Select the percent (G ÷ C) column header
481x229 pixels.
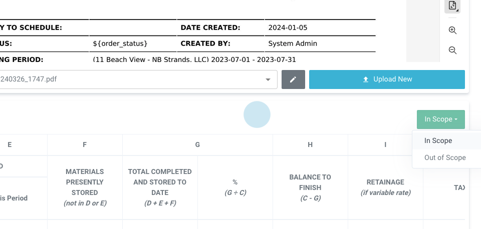point(235,187)
